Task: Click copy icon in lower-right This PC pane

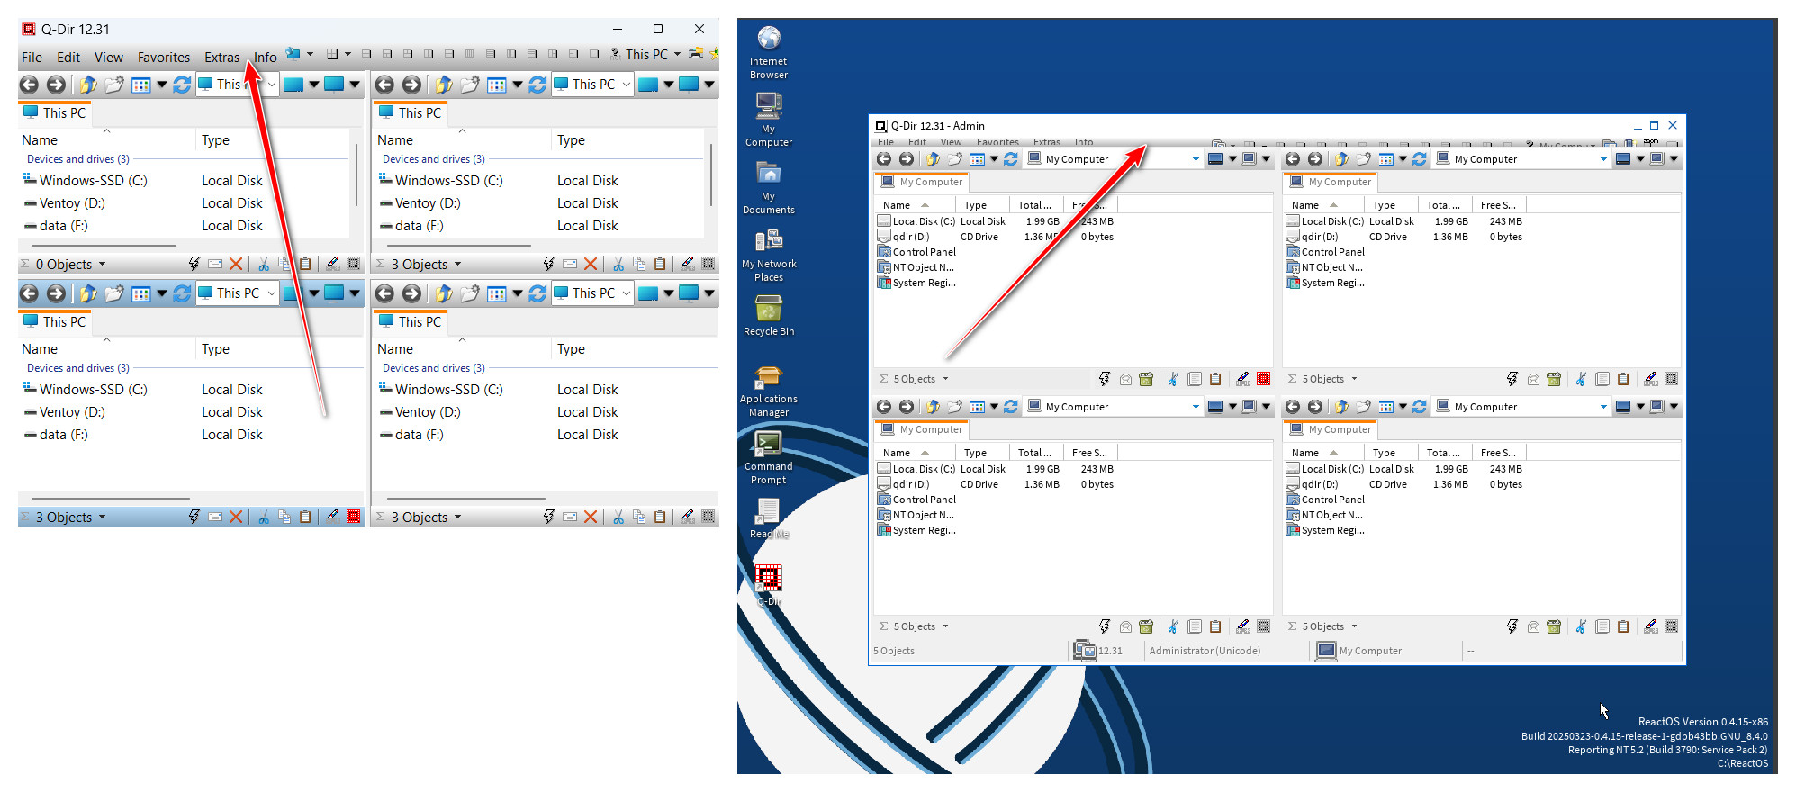Action: click(639, 517)
